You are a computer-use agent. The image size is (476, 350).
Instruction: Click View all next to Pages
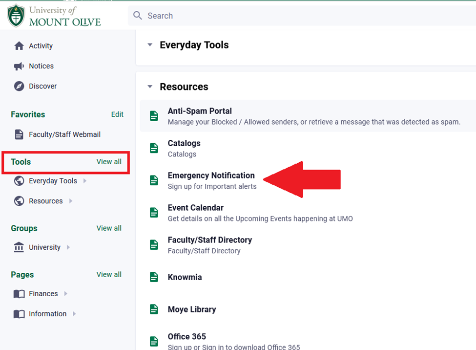pos(109,274)
